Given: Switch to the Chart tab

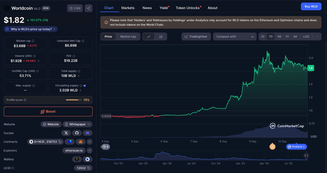Looking at the screenshot, I should tap(109, 8).
